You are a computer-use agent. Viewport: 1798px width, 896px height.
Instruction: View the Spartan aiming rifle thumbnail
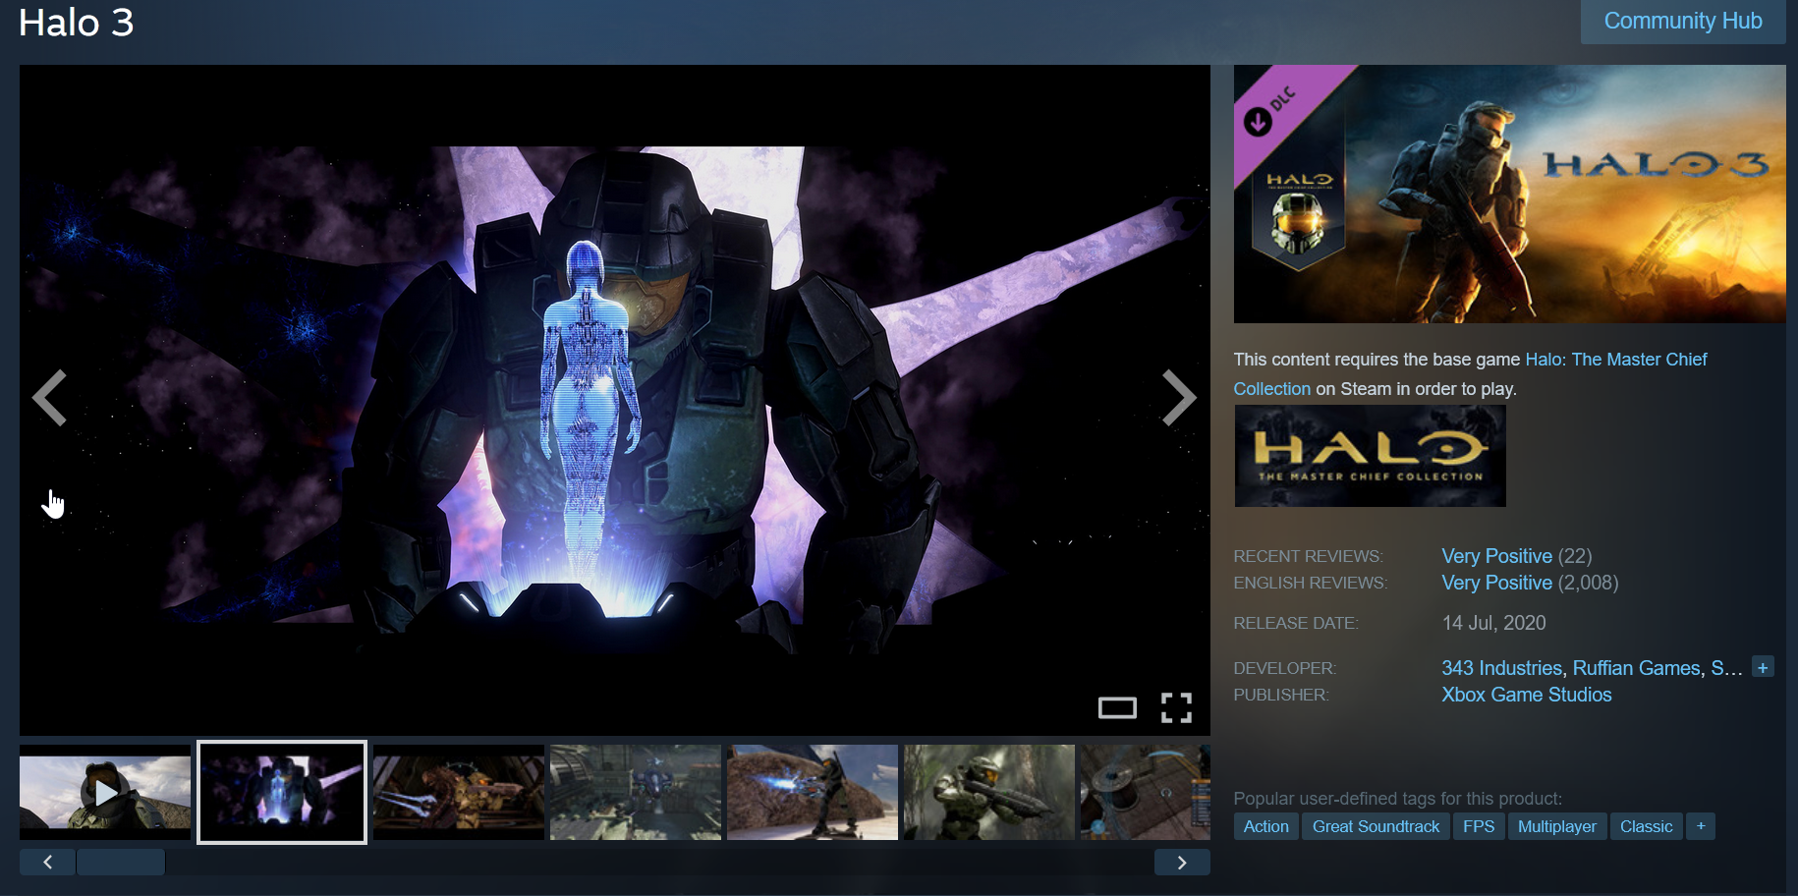pyautogui.click(x=989, y=792)
